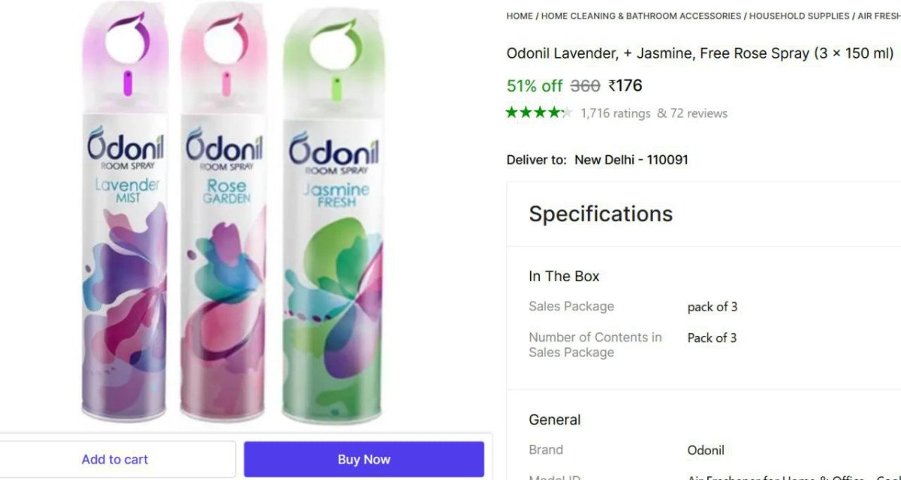
Task: Go to the HOME breadcrumb link
Action: 520,15
